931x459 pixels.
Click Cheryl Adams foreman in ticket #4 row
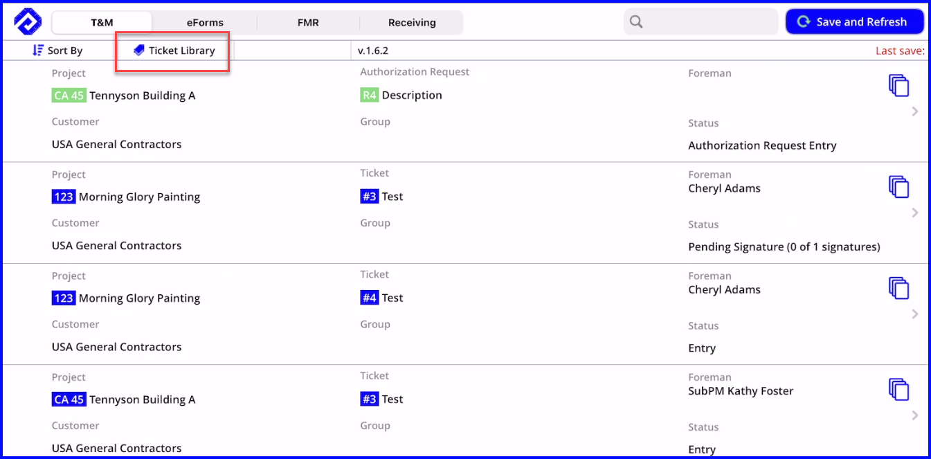[724, 289]
